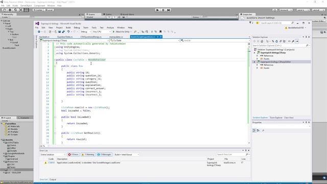
Task: Collapse the IsLoaded method code region
Action: click(x=55, y=117)
